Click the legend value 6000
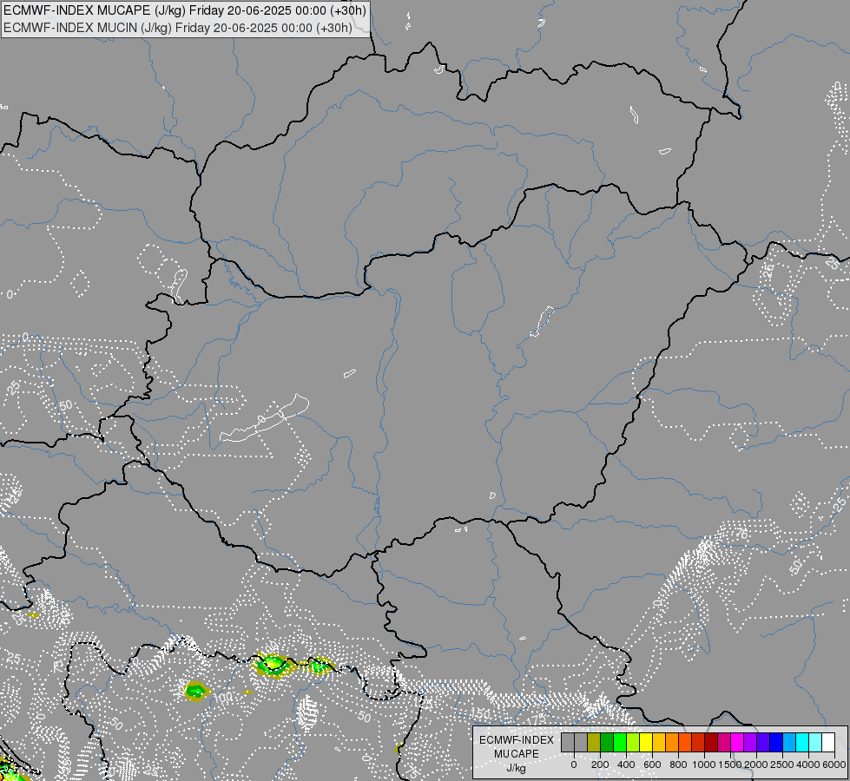 click(834, 765)
